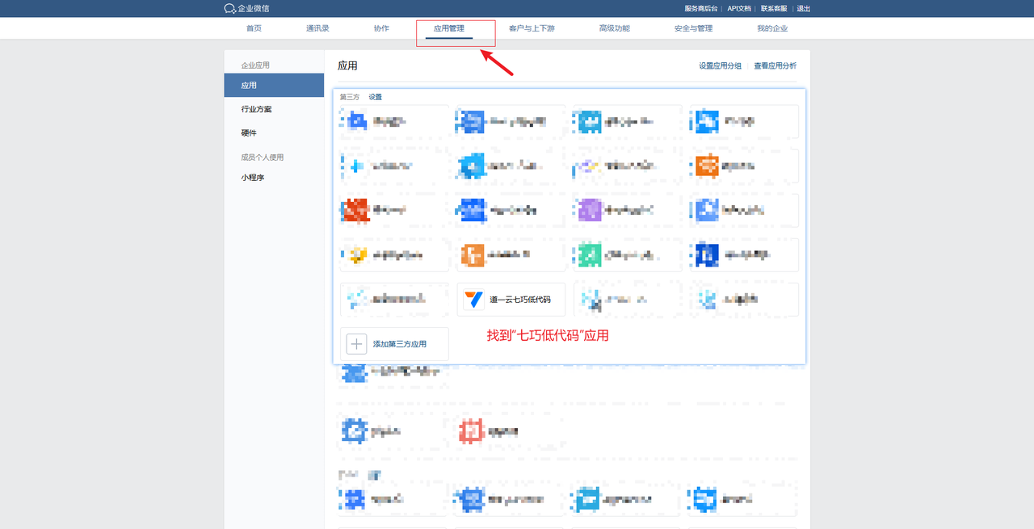Open the pink-red app icon below third-party panel

pos(470,431)
